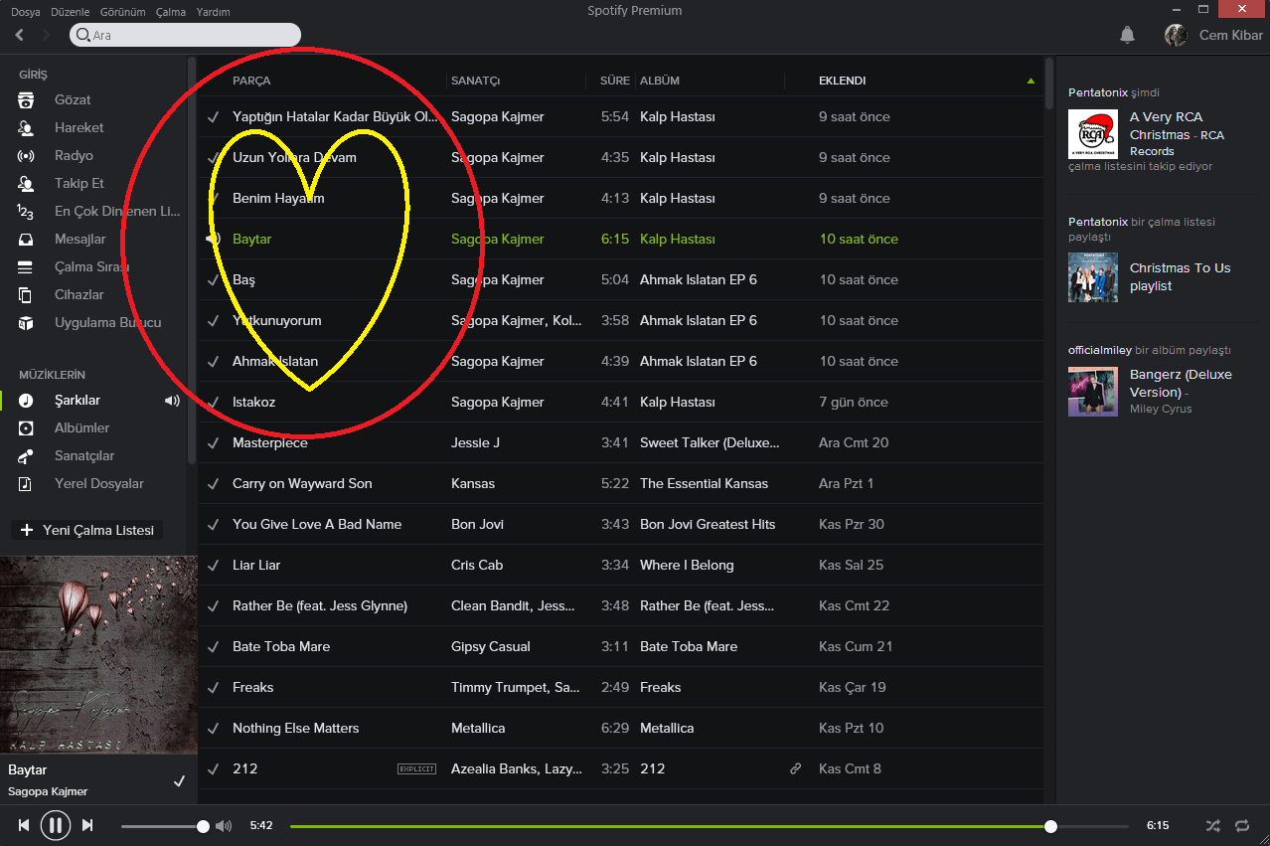This screenshot has height=846, width=1270.
Task: Open the Düzenle menu
Action: coord(71,12)
